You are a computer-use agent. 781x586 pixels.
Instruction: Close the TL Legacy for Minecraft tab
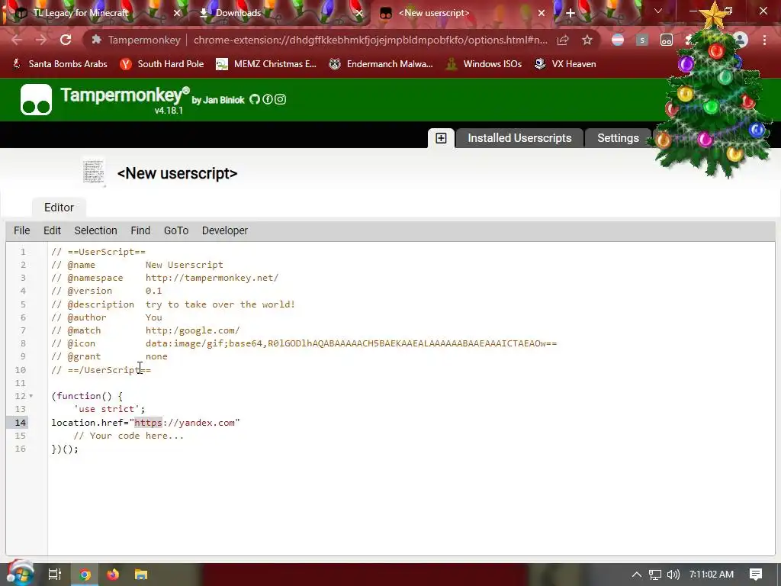pos(177,13)
